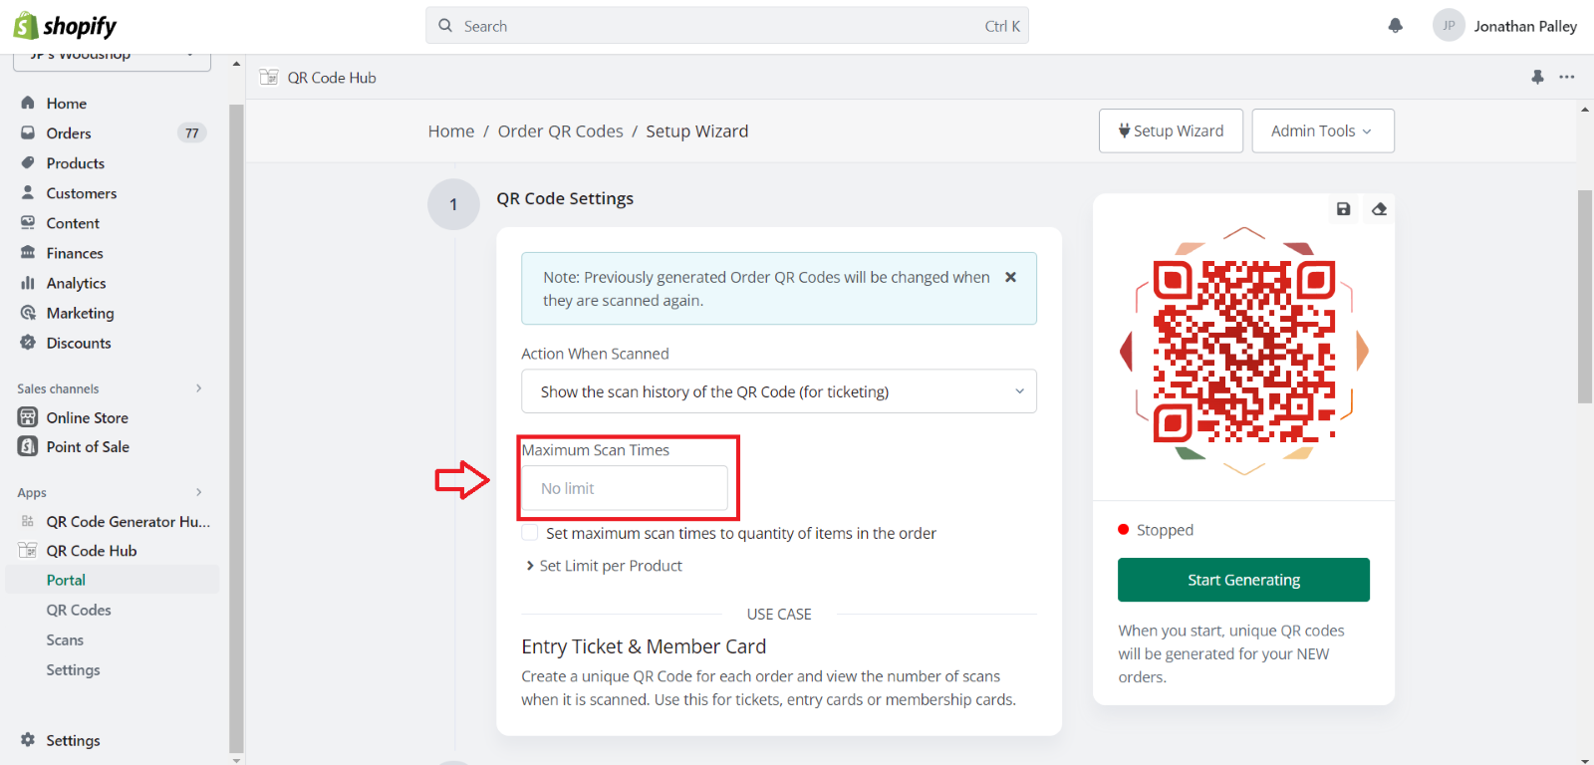Open QR Codes in the sidebar

point(79,610)
